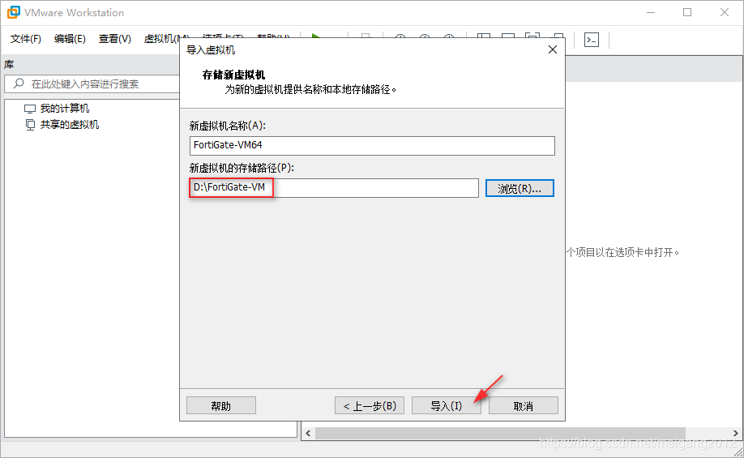Close the VMware Workstation main window

tap(724, 12)
